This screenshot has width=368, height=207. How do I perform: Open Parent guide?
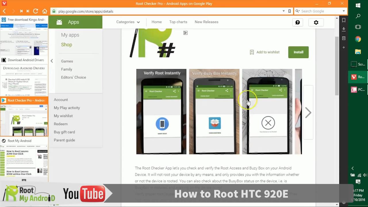64,140
